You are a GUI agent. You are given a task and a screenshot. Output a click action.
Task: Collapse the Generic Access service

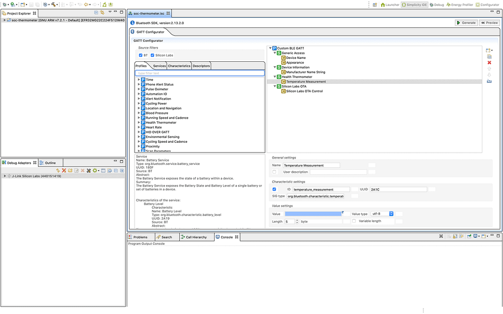tap(275, 53)
